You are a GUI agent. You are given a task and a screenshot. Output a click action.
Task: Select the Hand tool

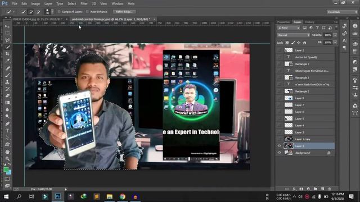7,151
